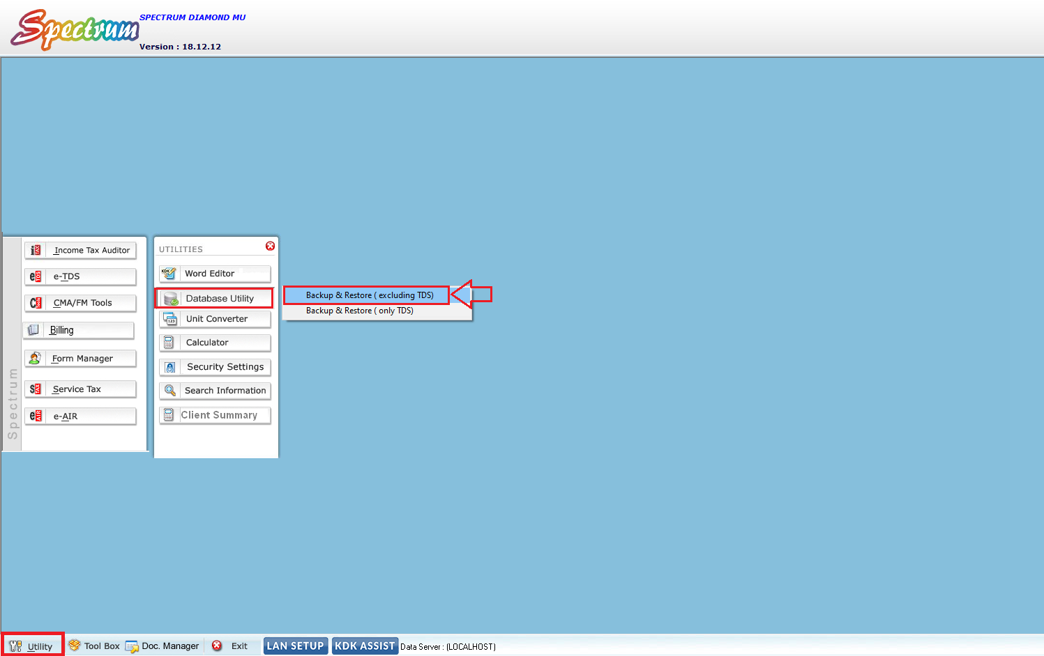Open Doc. Manager from bottom bar
1044x656 pixels.
(x=162, y=646)
